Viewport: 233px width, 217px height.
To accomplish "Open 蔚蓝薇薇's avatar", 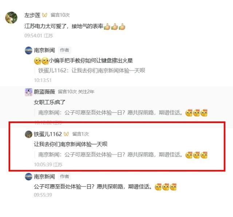I will click(28, 92).
